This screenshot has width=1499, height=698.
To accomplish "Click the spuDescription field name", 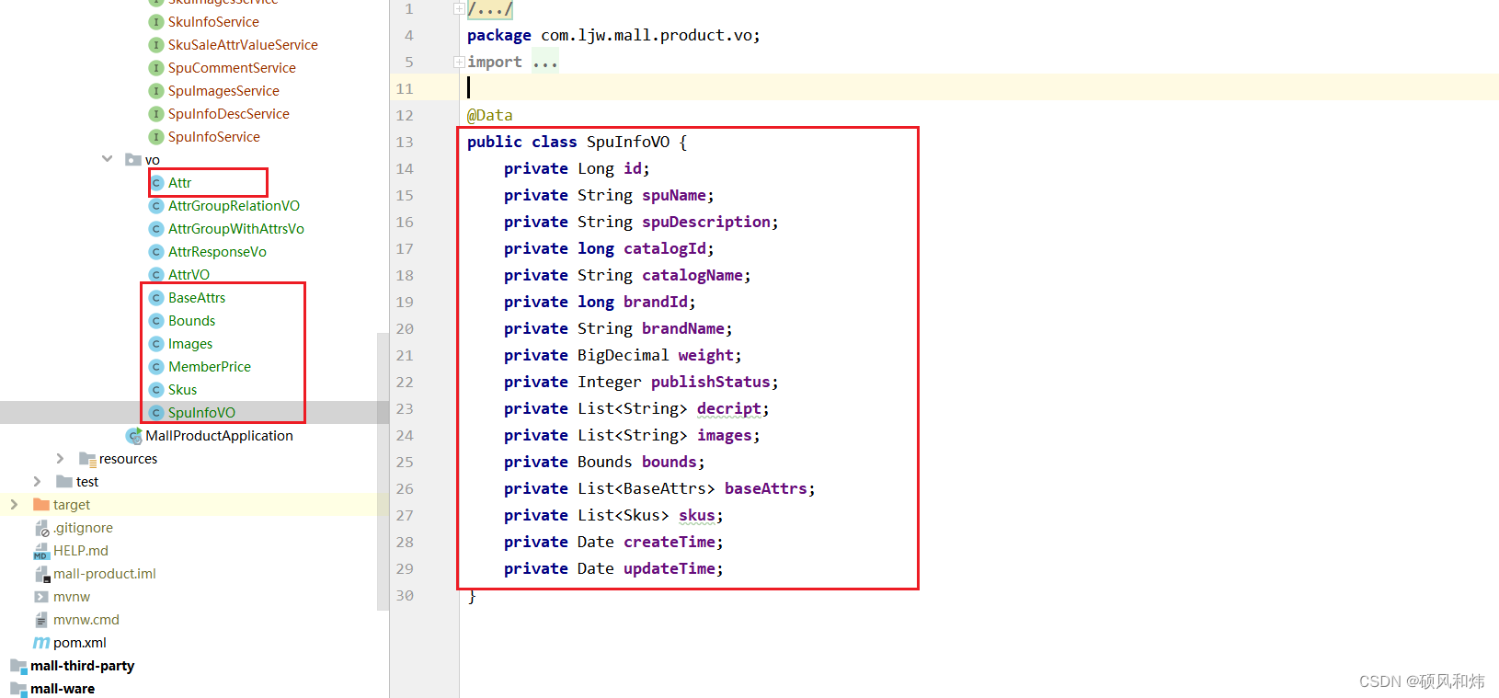I will (706, 223).
